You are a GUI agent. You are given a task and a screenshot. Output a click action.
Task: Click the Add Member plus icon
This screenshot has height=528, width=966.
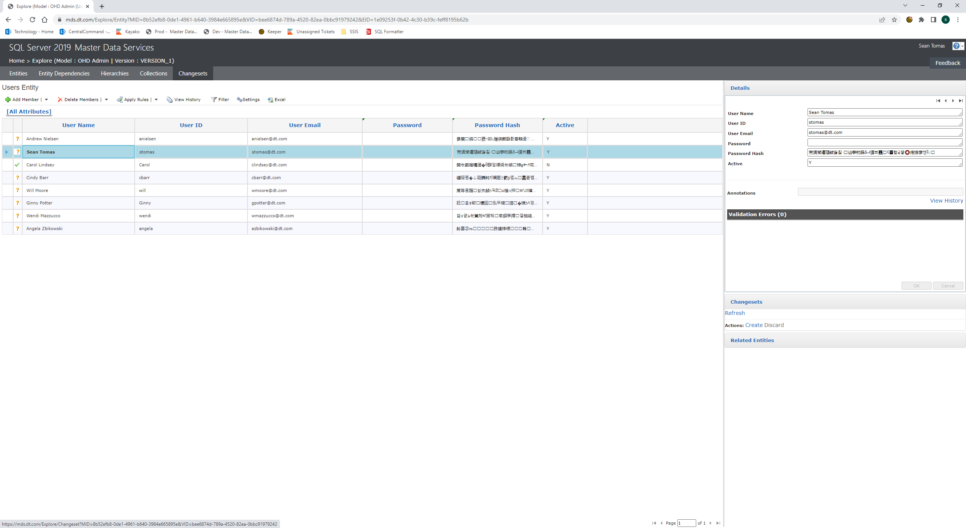click(x=8, y=100)
